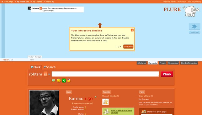The image size is (202, 115).
Task: Click the small karma up arrow icon
Action: tap(96, 97)
